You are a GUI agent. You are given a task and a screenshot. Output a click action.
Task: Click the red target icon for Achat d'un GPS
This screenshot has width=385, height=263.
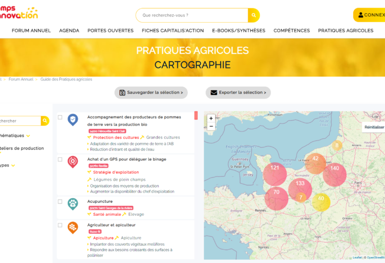pyautogui.click(x=73, y=162)
